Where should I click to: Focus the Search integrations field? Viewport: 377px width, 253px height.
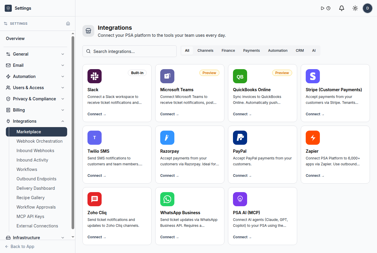click(130, 51)
